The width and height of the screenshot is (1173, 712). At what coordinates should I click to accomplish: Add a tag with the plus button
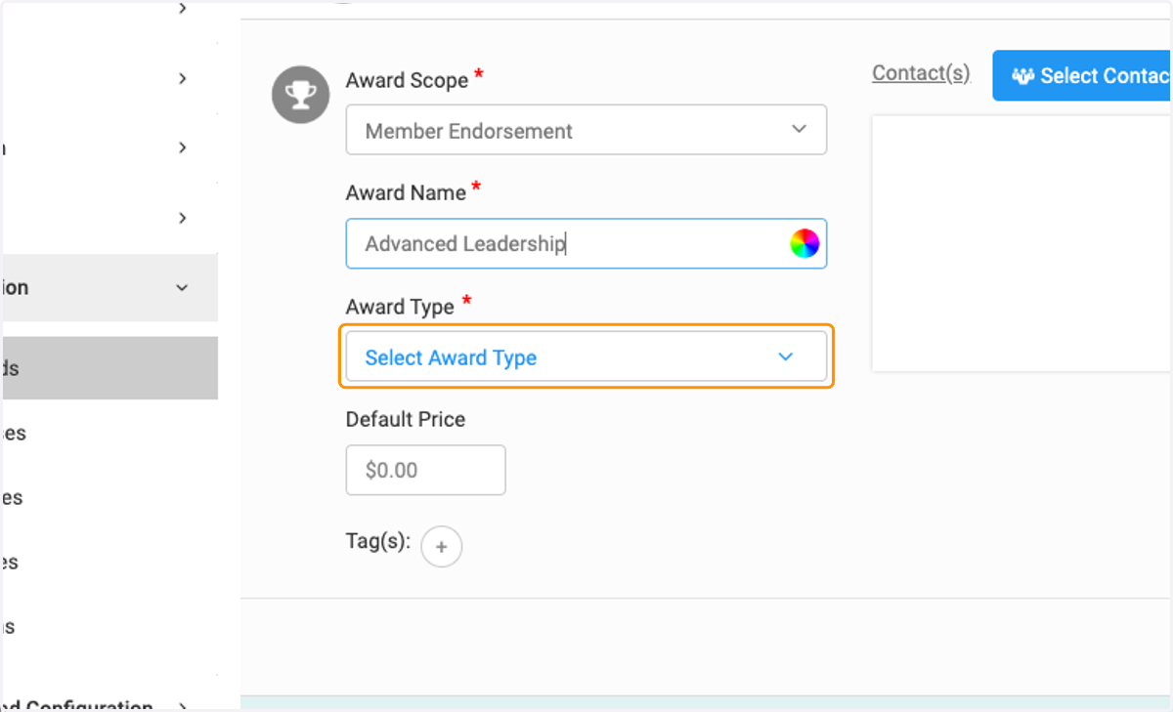pos(441,547)
